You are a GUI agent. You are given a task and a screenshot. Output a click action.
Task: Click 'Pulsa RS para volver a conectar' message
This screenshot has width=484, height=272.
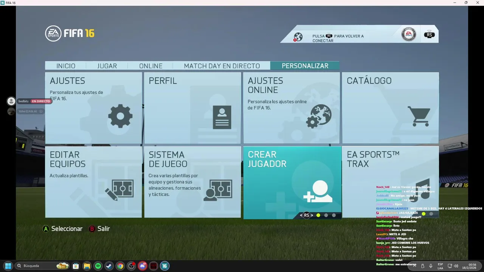click(338, 38)
